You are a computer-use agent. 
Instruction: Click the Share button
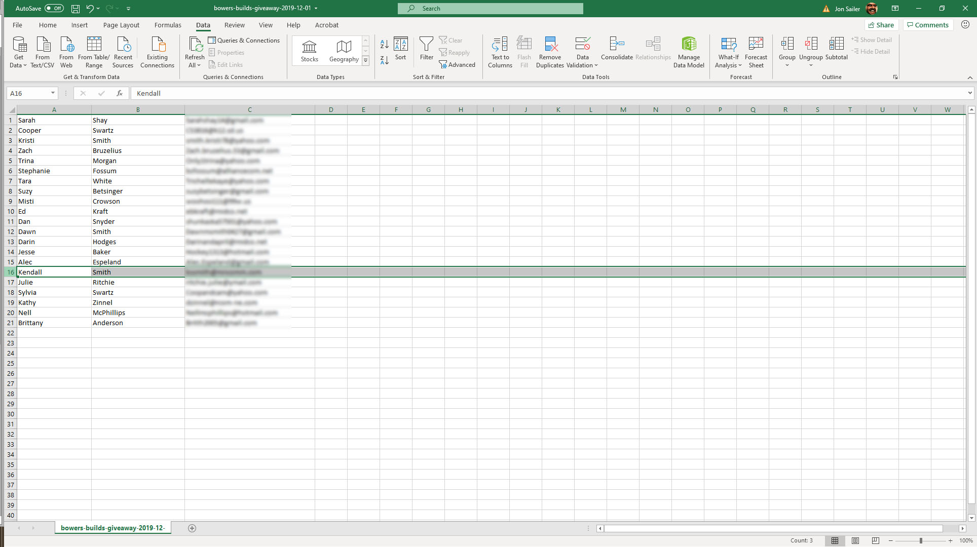point(881,25)
